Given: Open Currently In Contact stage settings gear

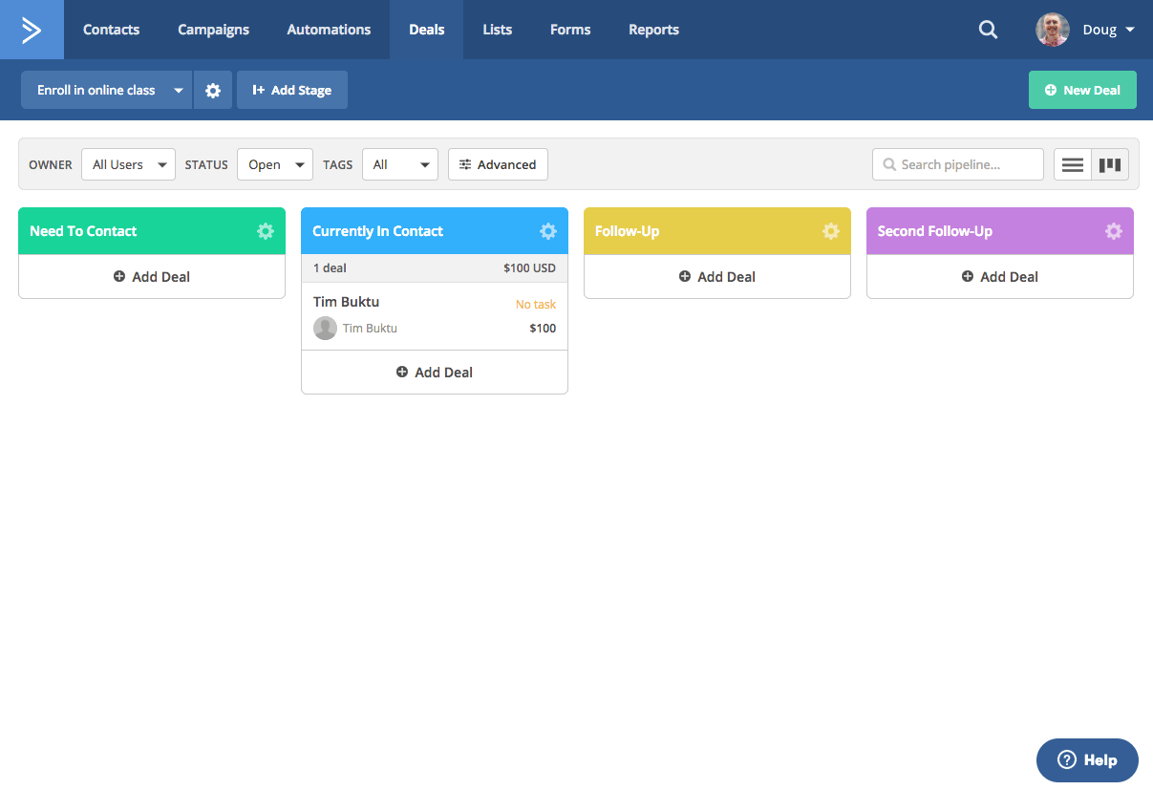Looking at the screenshot, I should tap(548, 231).
